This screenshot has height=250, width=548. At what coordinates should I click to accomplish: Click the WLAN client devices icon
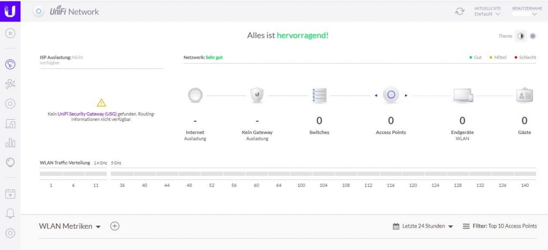[463, 95]
